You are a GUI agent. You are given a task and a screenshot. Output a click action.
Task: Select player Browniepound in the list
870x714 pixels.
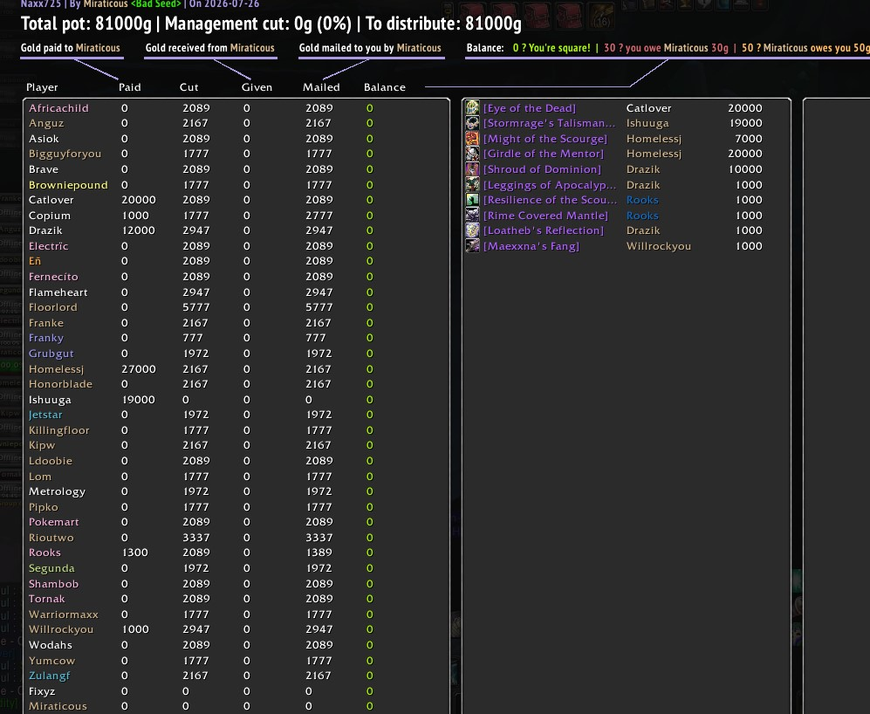coord(68,185)
